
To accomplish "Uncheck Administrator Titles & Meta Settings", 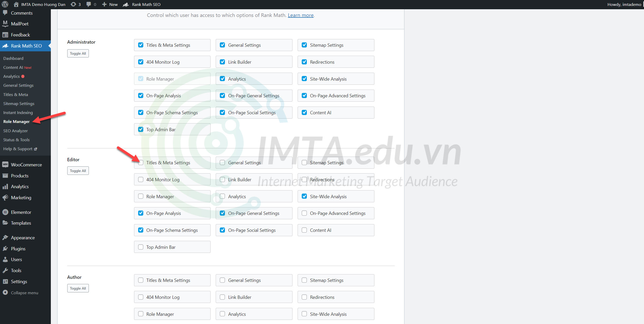I will 141,45.
